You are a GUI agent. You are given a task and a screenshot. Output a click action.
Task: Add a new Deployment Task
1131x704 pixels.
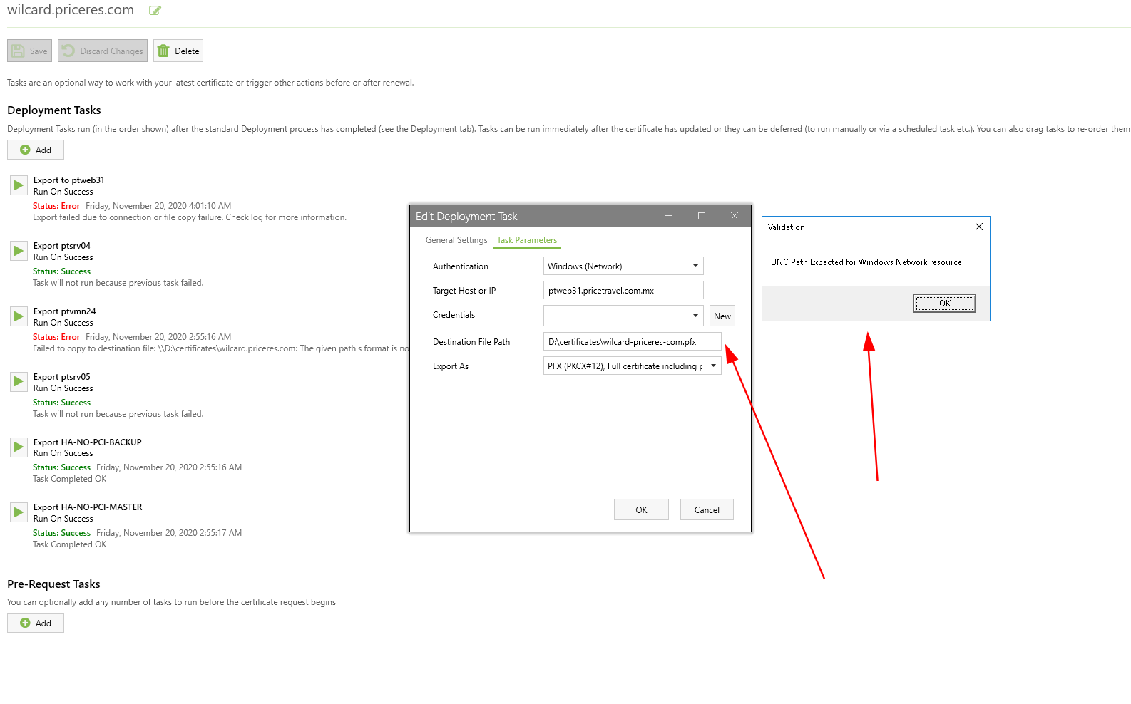[x=36, y=150]
